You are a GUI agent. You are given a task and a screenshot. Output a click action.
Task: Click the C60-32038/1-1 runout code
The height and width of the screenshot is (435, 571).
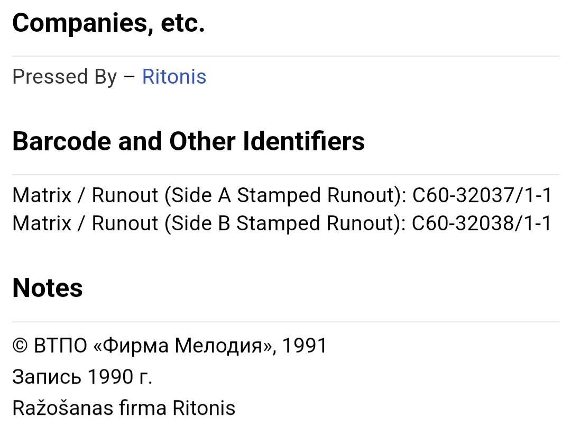click(482, 223)
